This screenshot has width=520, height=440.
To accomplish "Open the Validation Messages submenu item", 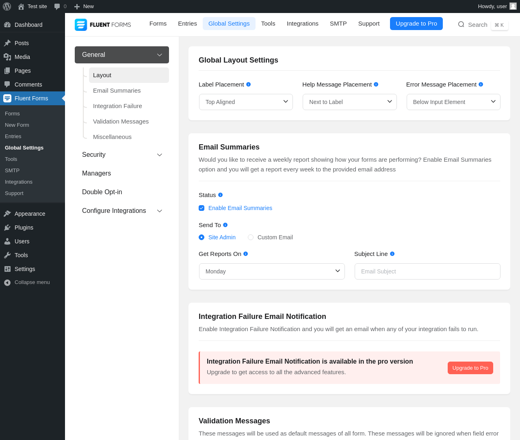I will click(121, 121).
